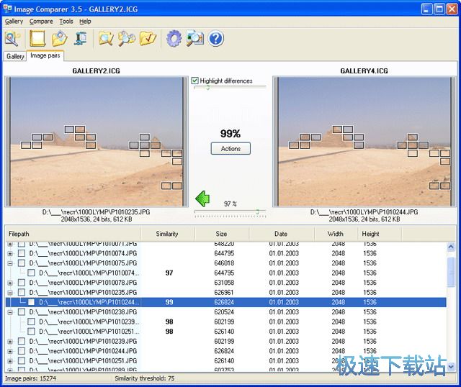This screenshot has height=387, width=461.
Task: Expand the P1010074.JPG tree node
Action: click(x=10, y=254)
